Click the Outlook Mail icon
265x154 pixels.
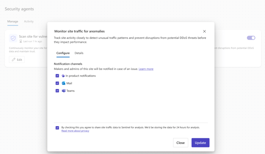tap(63, 83)
